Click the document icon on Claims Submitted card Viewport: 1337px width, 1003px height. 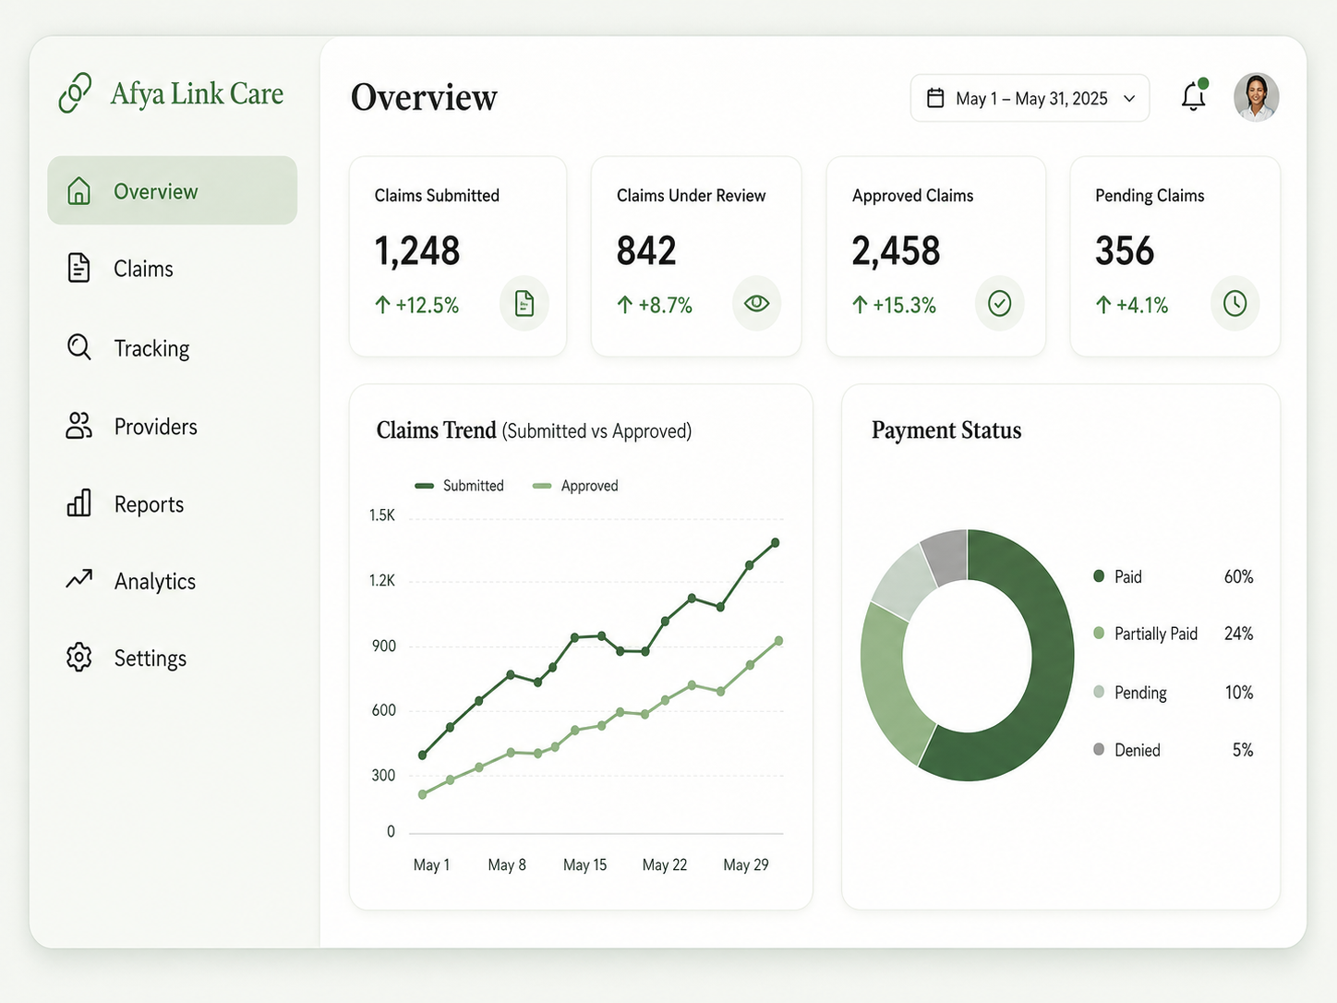pos(524,303)
